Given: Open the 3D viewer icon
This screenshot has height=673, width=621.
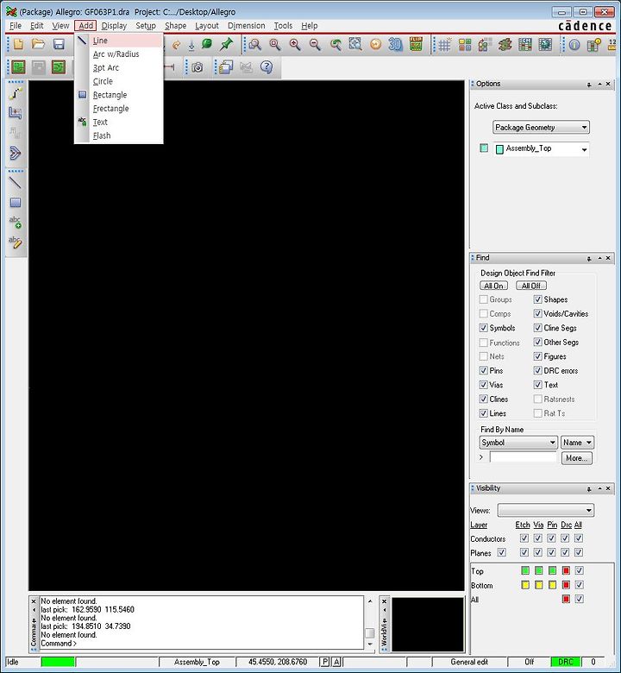Looking at the screenshot, I should point(395,45).
